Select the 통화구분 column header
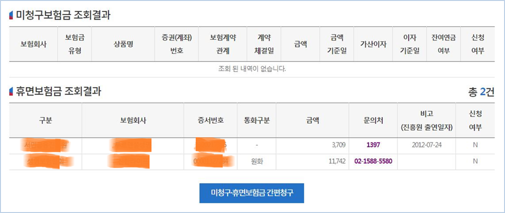Image resolution: width=505 pixels, height=213 pixels. point(257,120)
